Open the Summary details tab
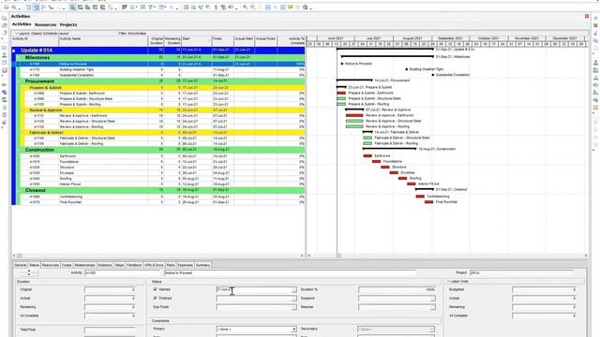The height and width of the screenshot is (337, 600). click(x=202, y=265)
